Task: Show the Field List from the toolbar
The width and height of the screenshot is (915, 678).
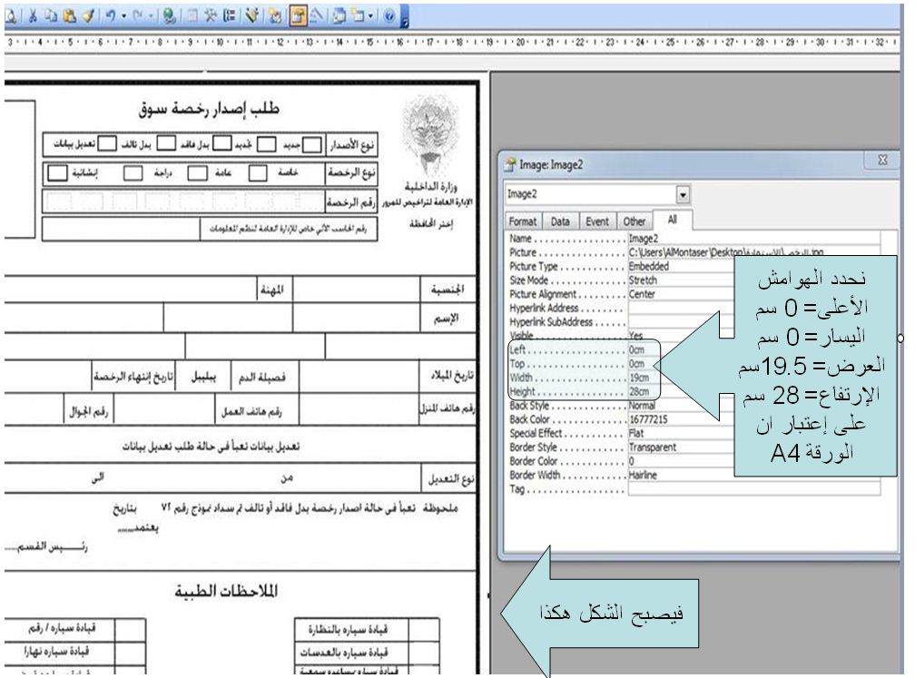Action: 192,16
